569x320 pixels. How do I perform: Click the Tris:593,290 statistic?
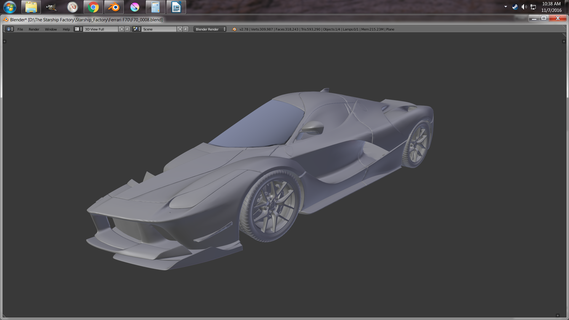(311, 29)
